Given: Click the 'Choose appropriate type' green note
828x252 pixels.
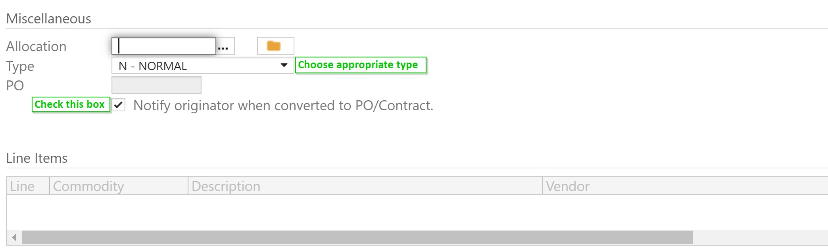Looking at the screenshot, I should tap(361, 65).
